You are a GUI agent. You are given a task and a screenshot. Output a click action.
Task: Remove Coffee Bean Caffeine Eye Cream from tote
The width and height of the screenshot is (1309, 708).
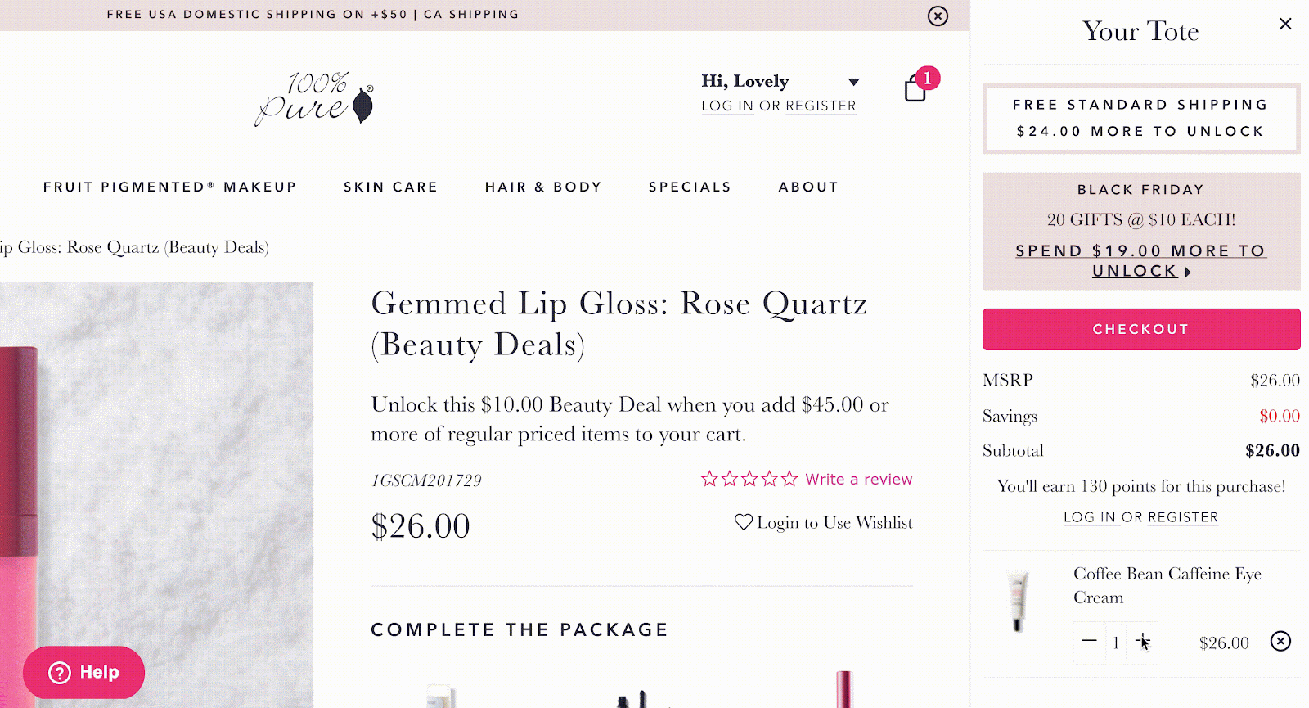point(1280,641)
